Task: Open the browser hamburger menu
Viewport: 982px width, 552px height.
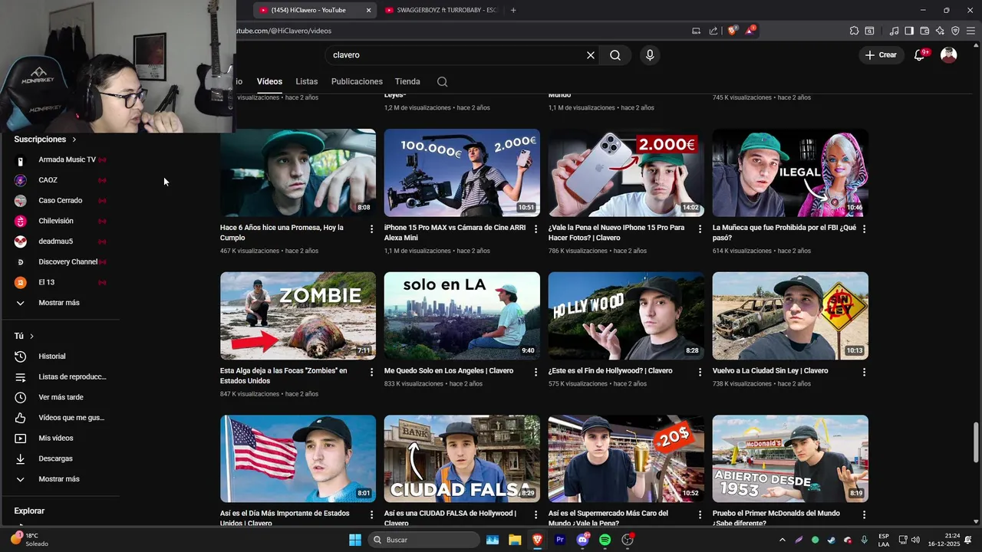Action: [970, 31]
